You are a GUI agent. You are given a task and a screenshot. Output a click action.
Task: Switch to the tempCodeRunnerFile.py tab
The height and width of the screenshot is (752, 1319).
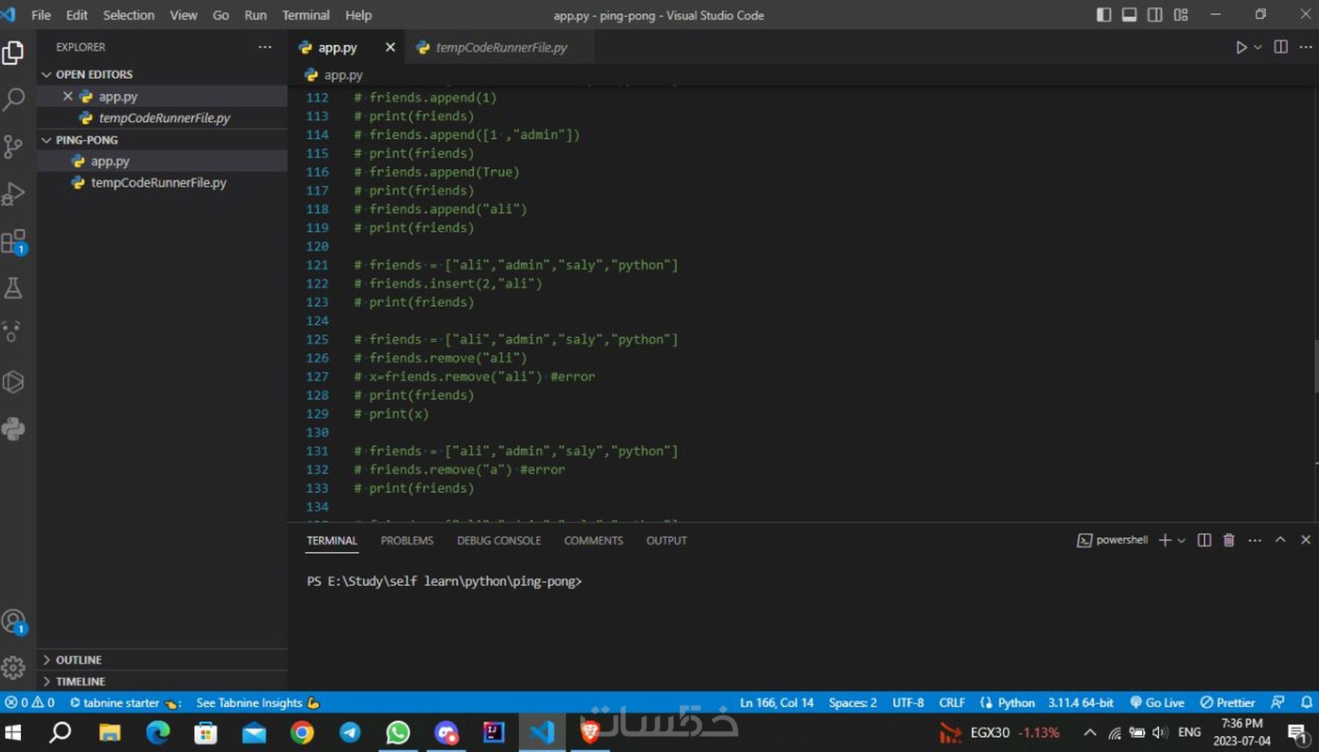click(x=500, y=47)
